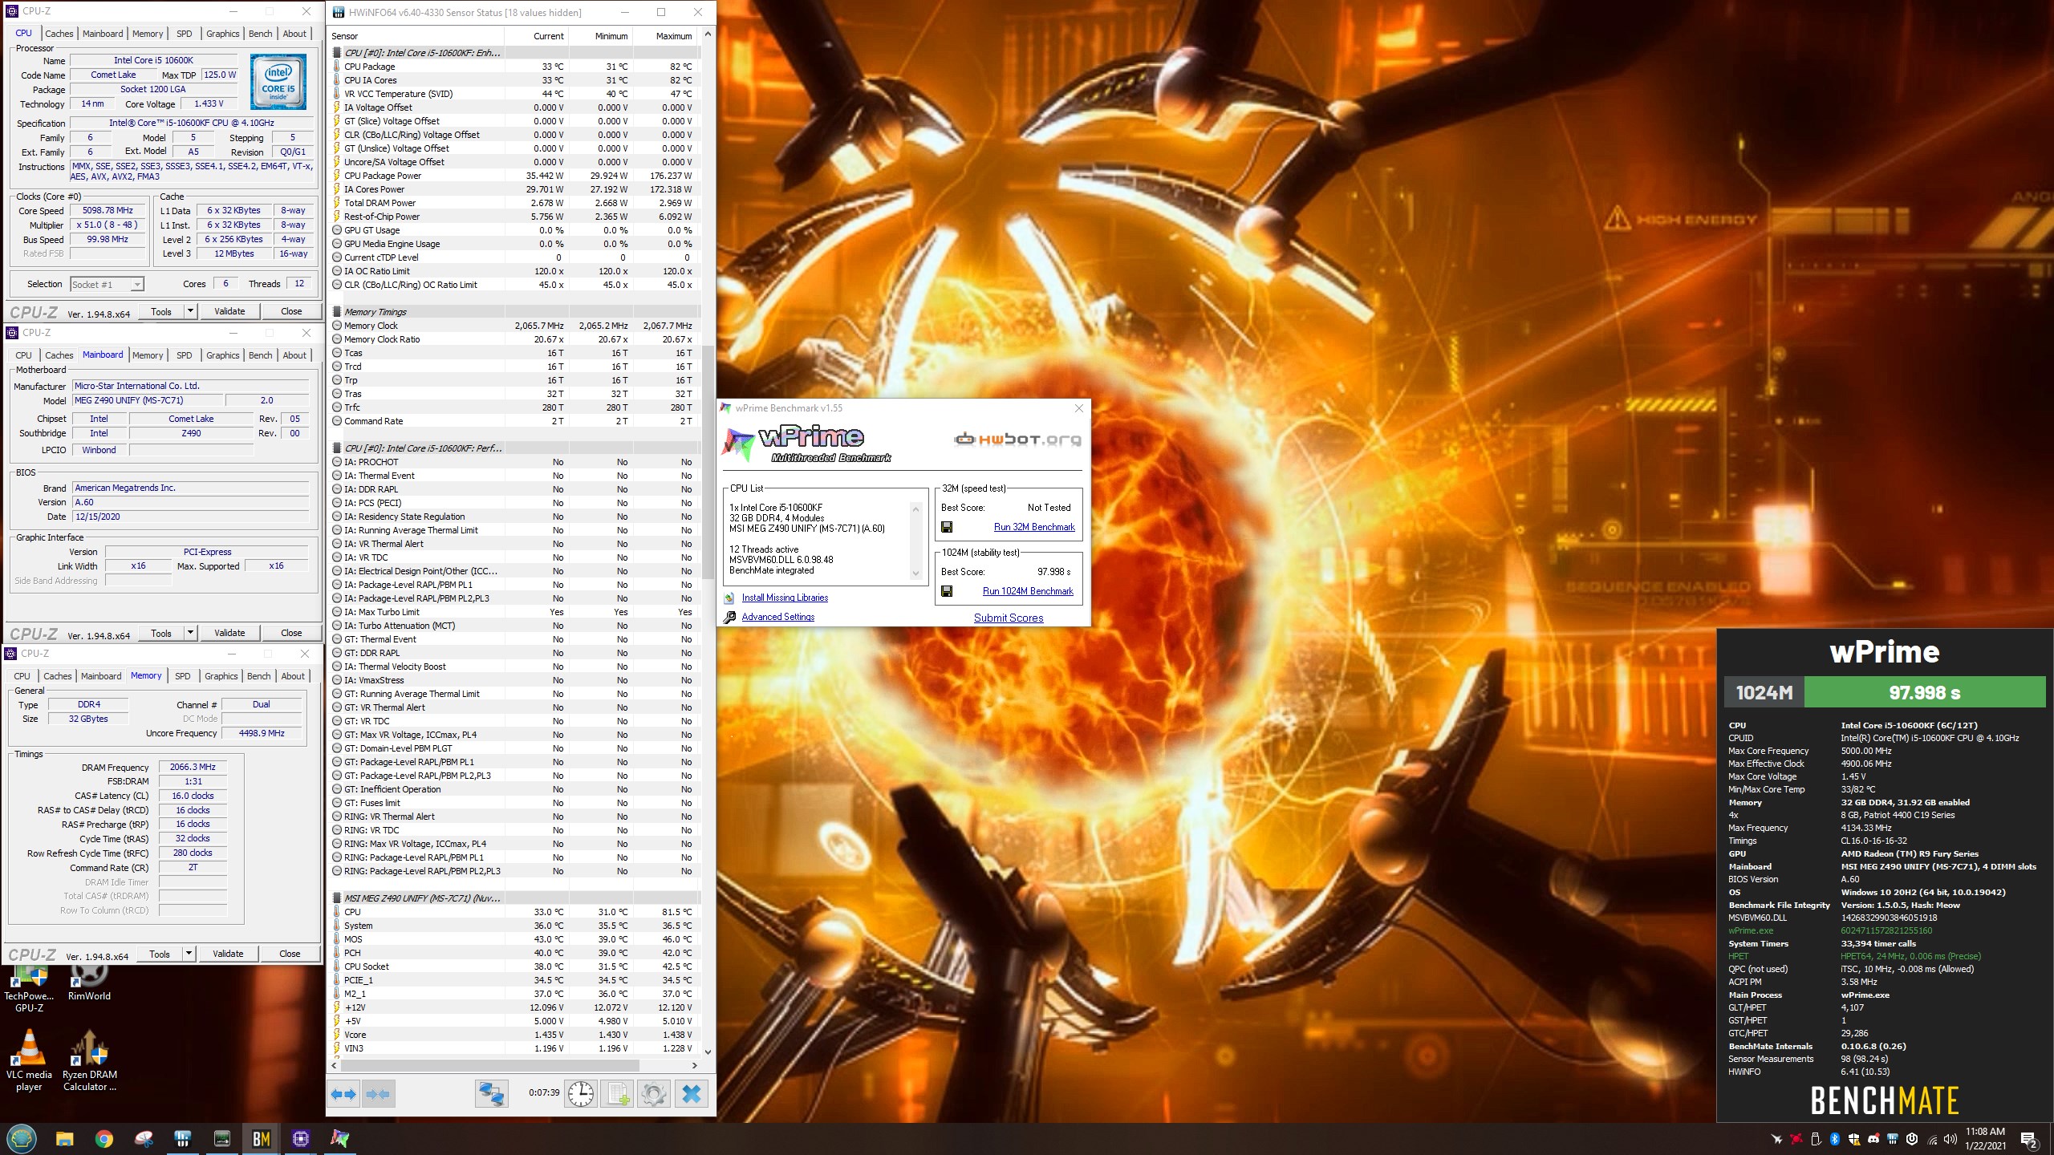
Task: Click wPrime icon in the taskbar
Action: point(339,1138)
